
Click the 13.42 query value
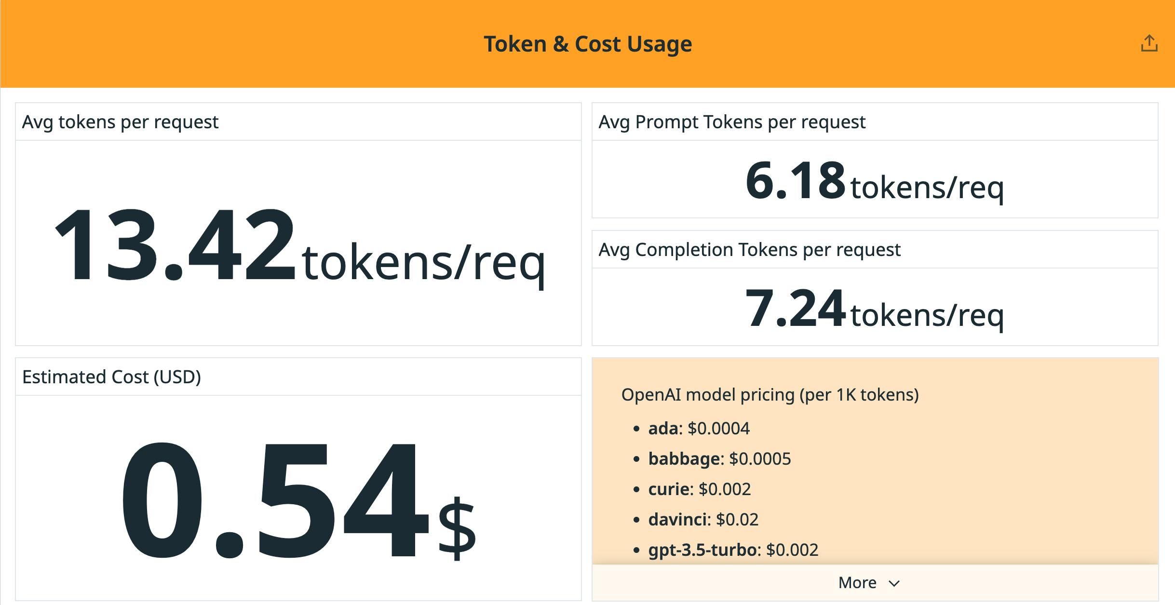175,245
